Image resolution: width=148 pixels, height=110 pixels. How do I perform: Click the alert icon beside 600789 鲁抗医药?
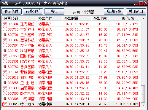5,66
